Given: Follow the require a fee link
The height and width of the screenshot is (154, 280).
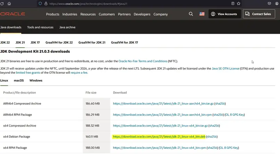Looking at the screenshot, I should pyautogui.click(x=79, y=73).
